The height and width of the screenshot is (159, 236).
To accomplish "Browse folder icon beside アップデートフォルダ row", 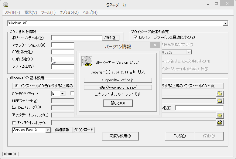I will (x=220, y=115).
